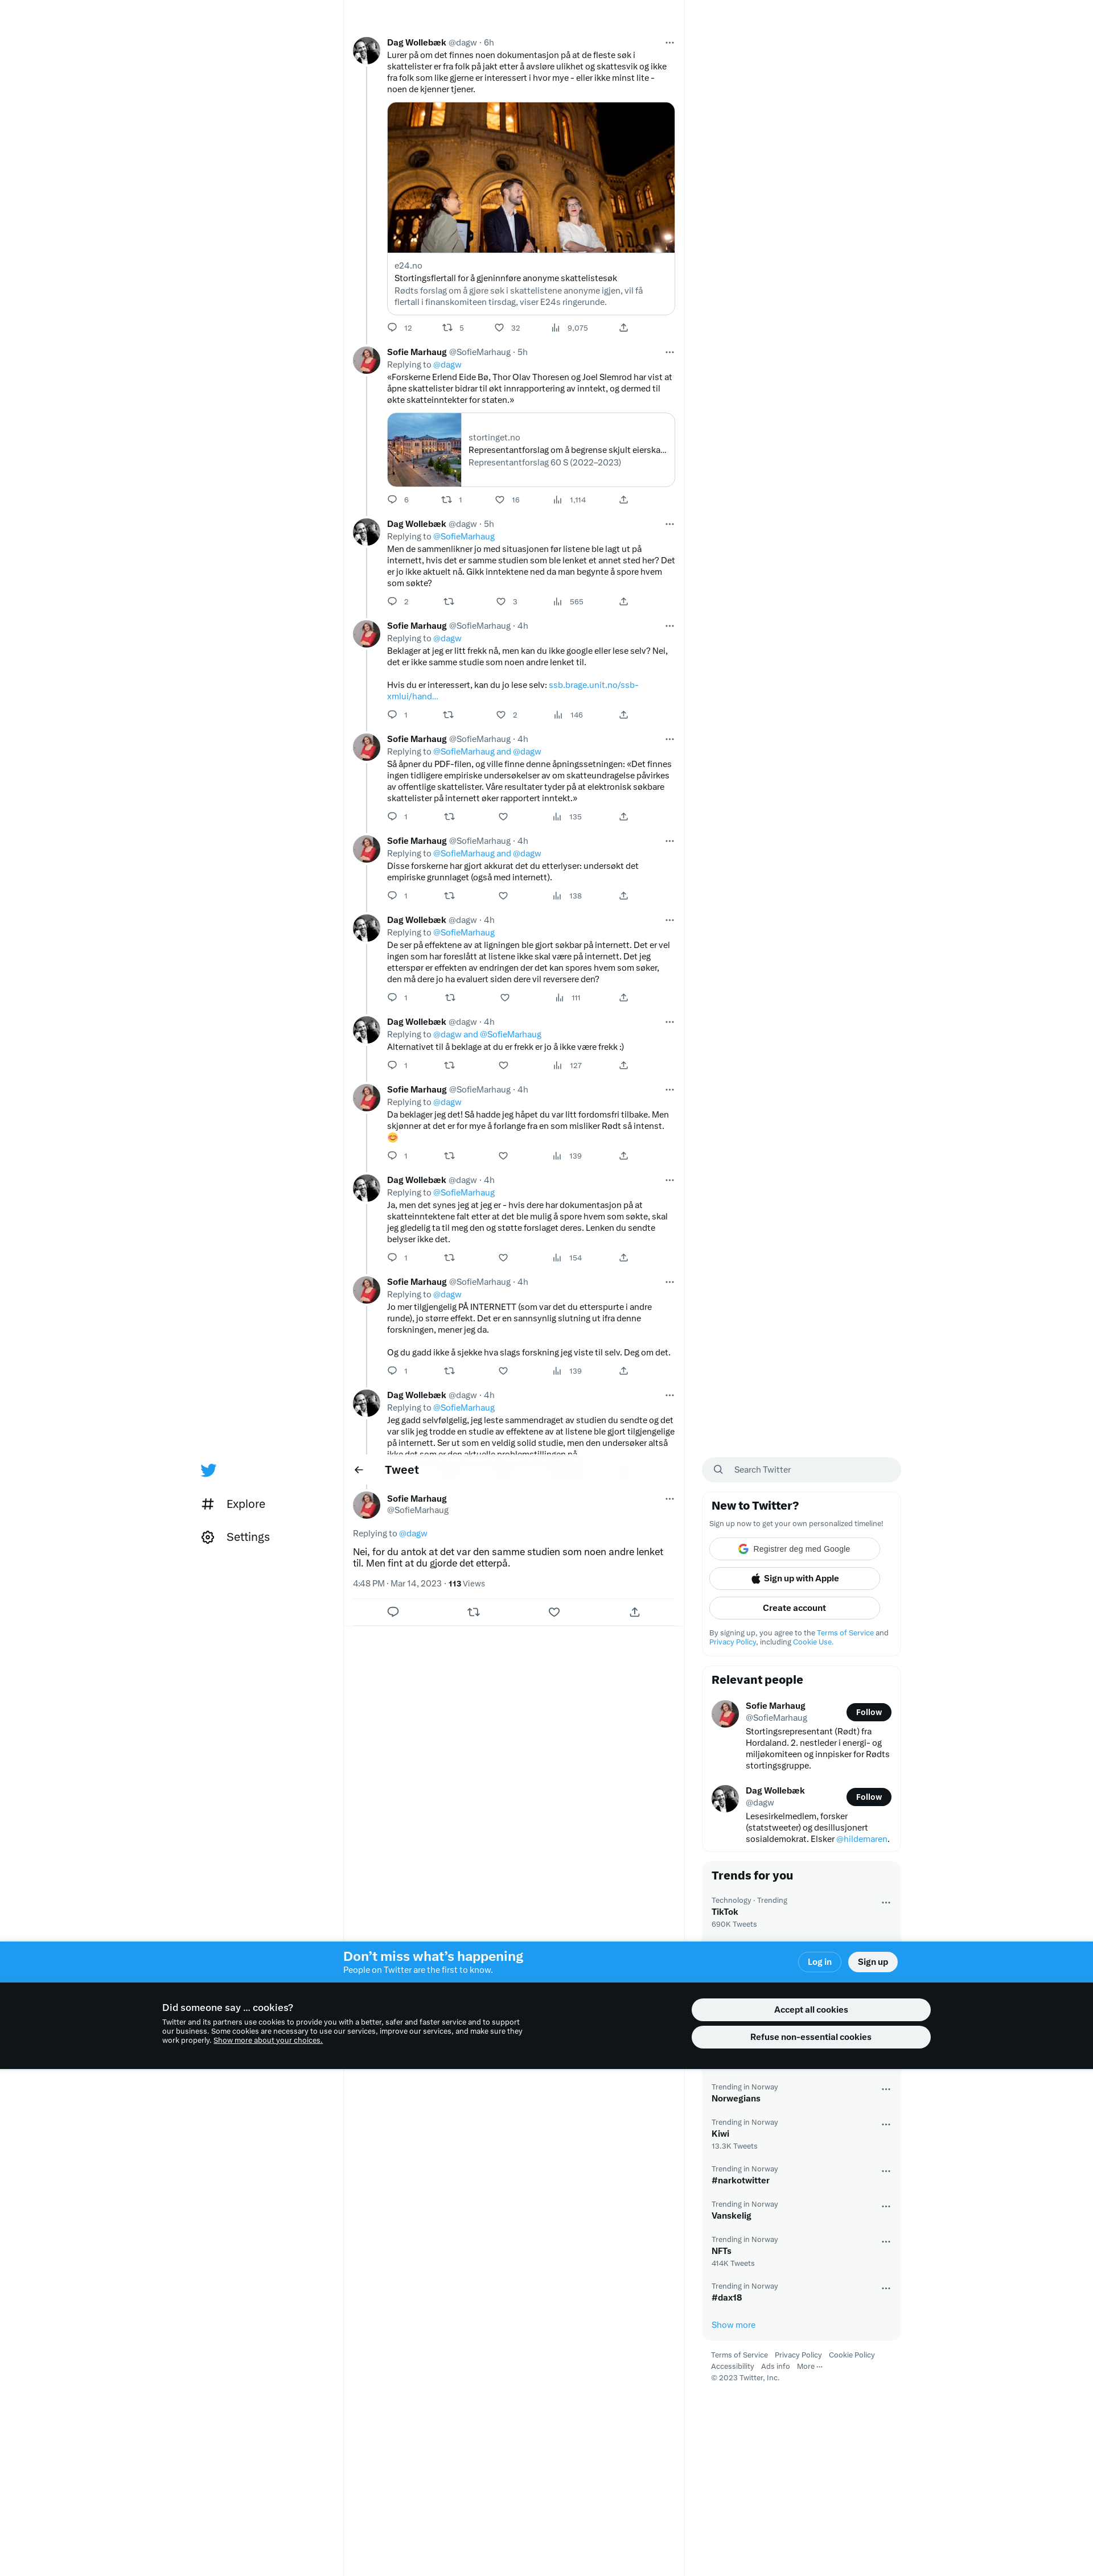
Task: Click the Twitter bird logo
Action: (x=208, y=1470)
